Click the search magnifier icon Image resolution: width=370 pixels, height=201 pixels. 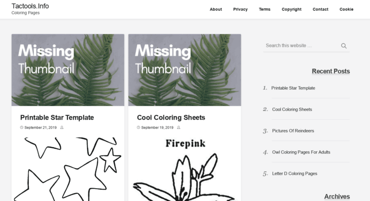(x=344, y=46)
